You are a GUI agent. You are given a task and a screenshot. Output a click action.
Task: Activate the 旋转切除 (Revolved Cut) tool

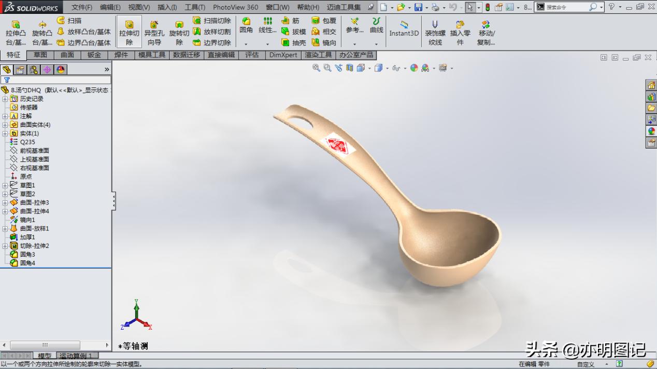[x=179, y=31]
